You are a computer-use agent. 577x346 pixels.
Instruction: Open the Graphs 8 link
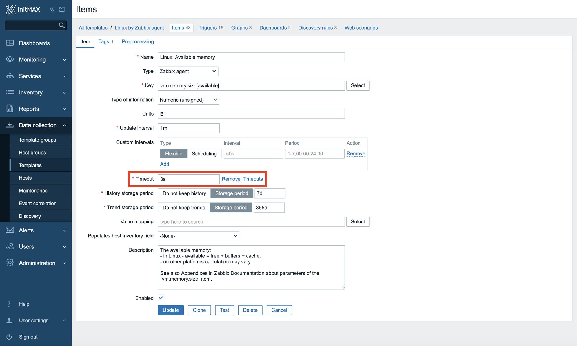tap(241, 28)
